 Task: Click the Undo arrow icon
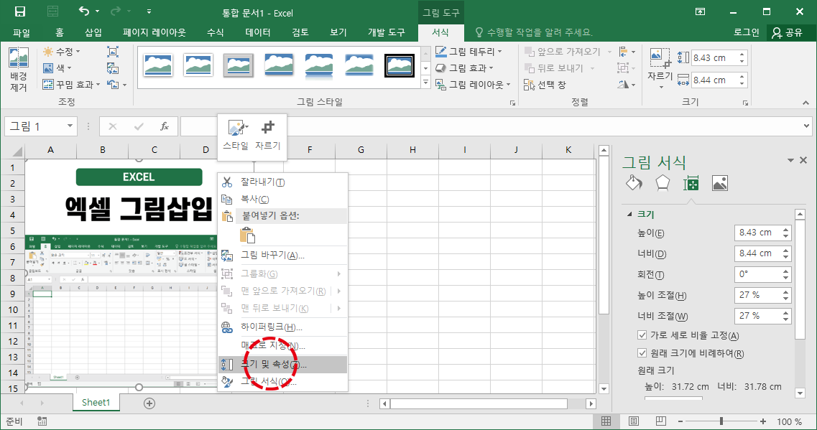pos(84,11)
